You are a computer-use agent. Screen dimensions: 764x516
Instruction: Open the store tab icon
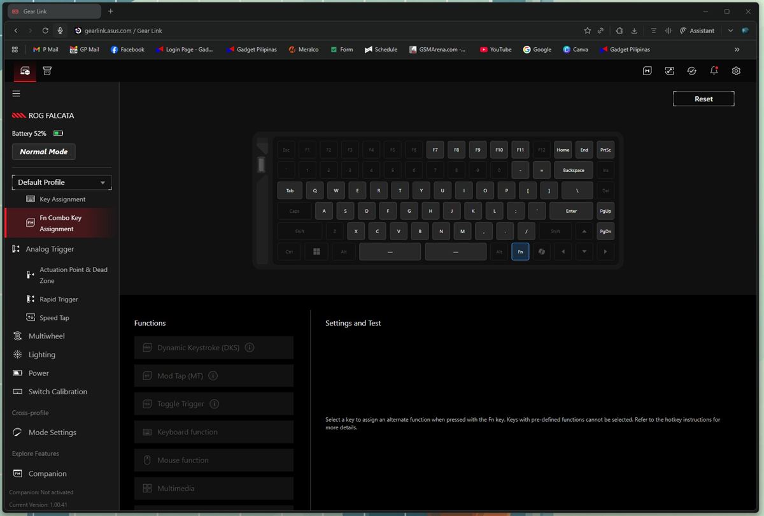point(47,71)
